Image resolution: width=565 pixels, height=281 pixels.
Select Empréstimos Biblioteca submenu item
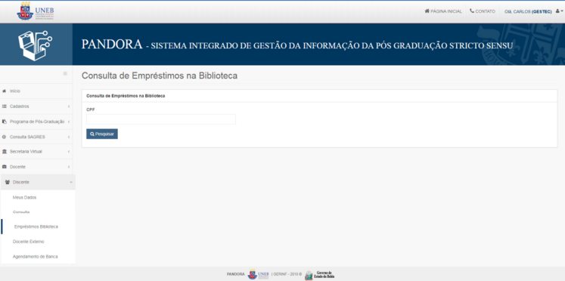[x=36, y=227]
